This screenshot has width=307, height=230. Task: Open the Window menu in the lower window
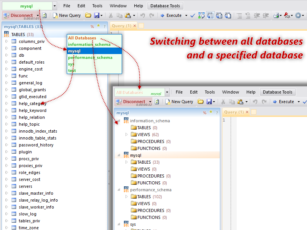231,92
